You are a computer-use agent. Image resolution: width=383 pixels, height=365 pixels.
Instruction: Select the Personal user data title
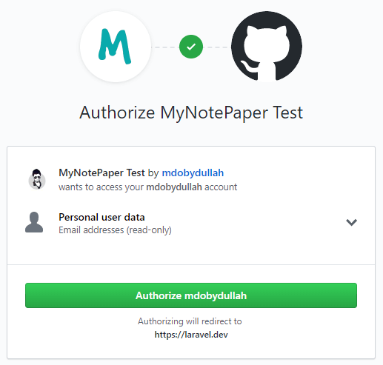pos(101,217)
